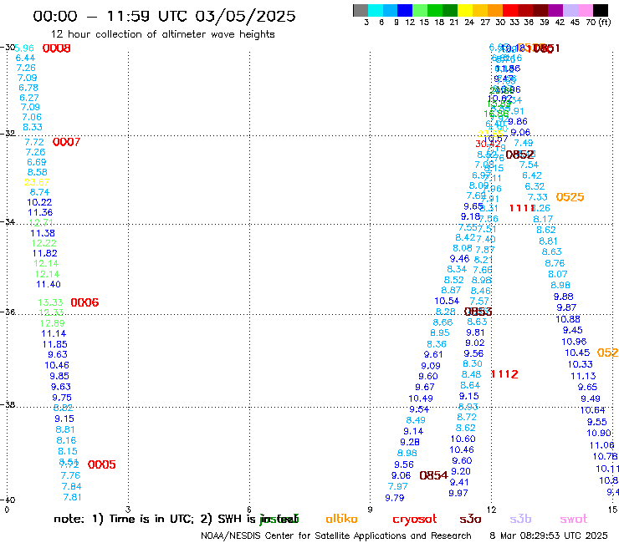Select the 9.75 wave height value

tap(62, 398)
